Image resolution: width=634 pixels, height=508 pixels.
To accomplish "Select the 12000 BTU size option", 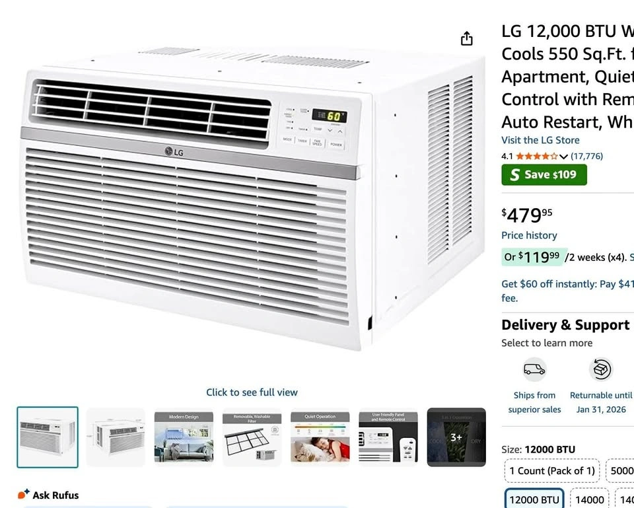I will pos(534,499).
